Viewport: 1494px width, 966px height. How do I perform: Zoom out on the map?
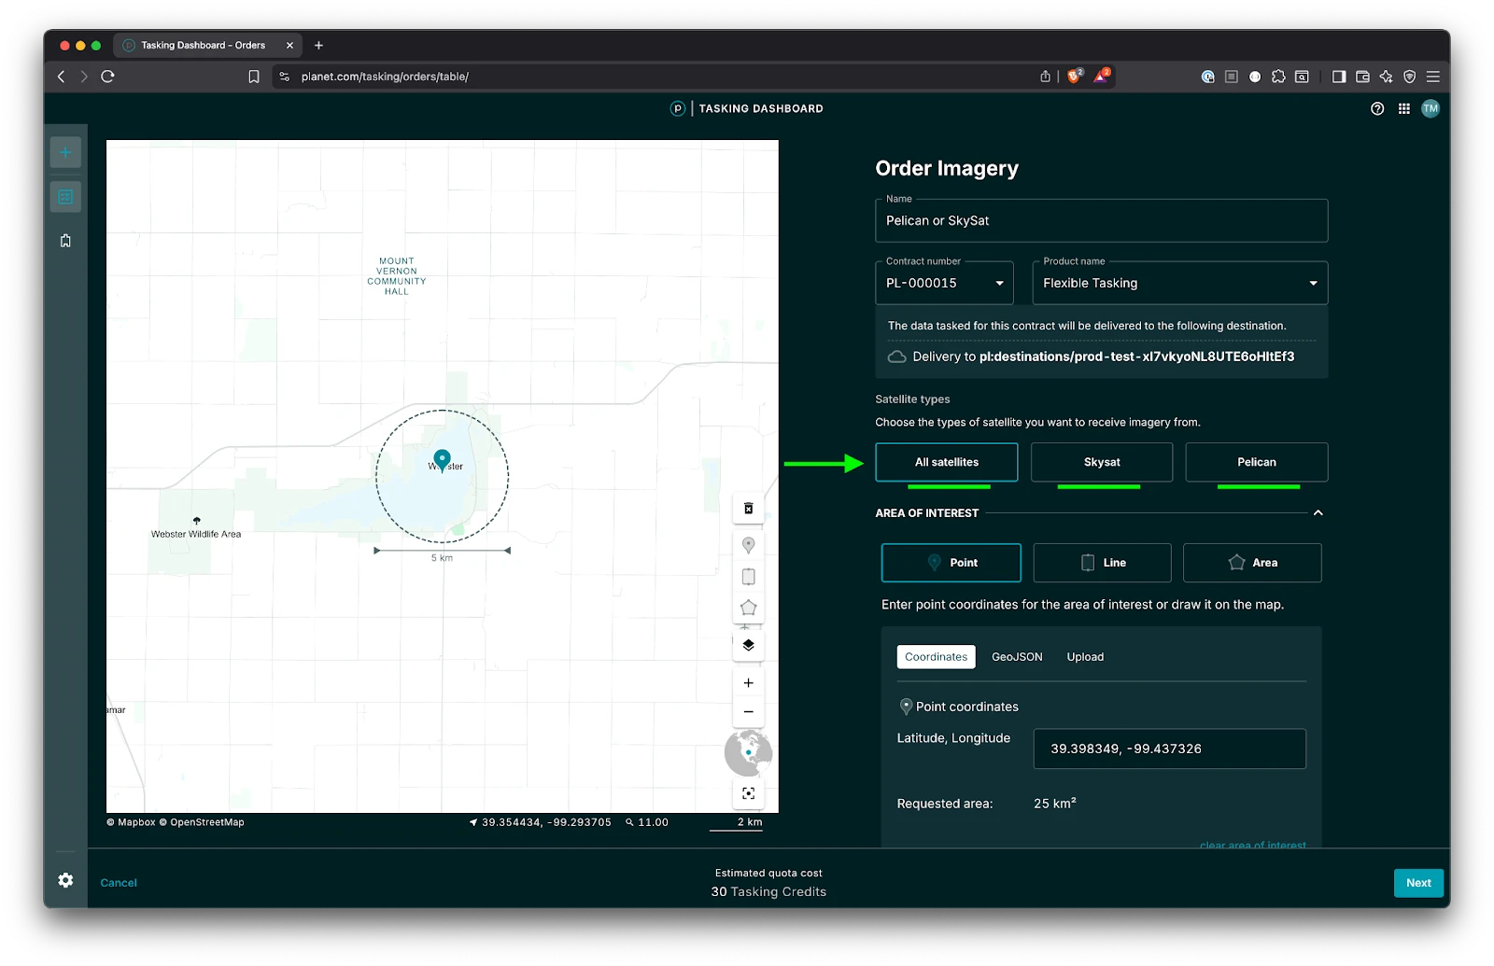748,712
